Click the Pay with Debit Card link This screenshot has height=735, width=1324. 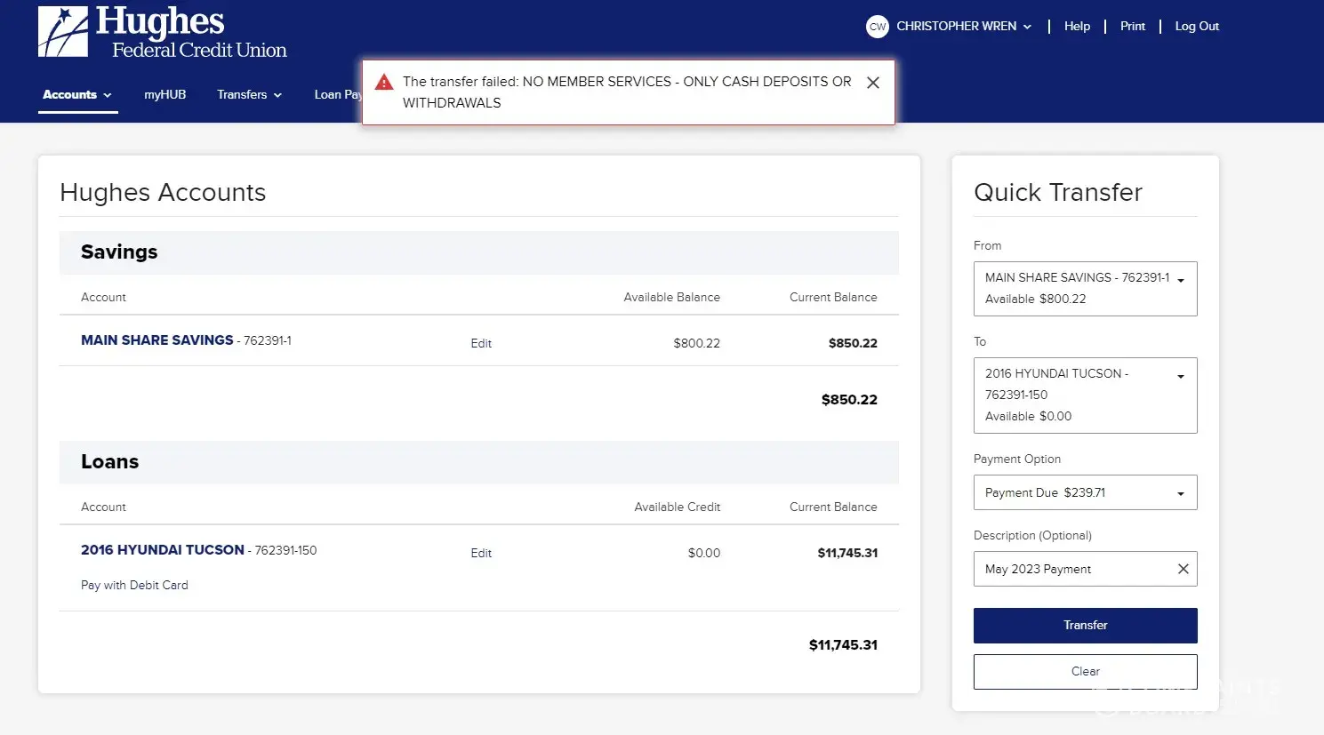coord(134,585)
